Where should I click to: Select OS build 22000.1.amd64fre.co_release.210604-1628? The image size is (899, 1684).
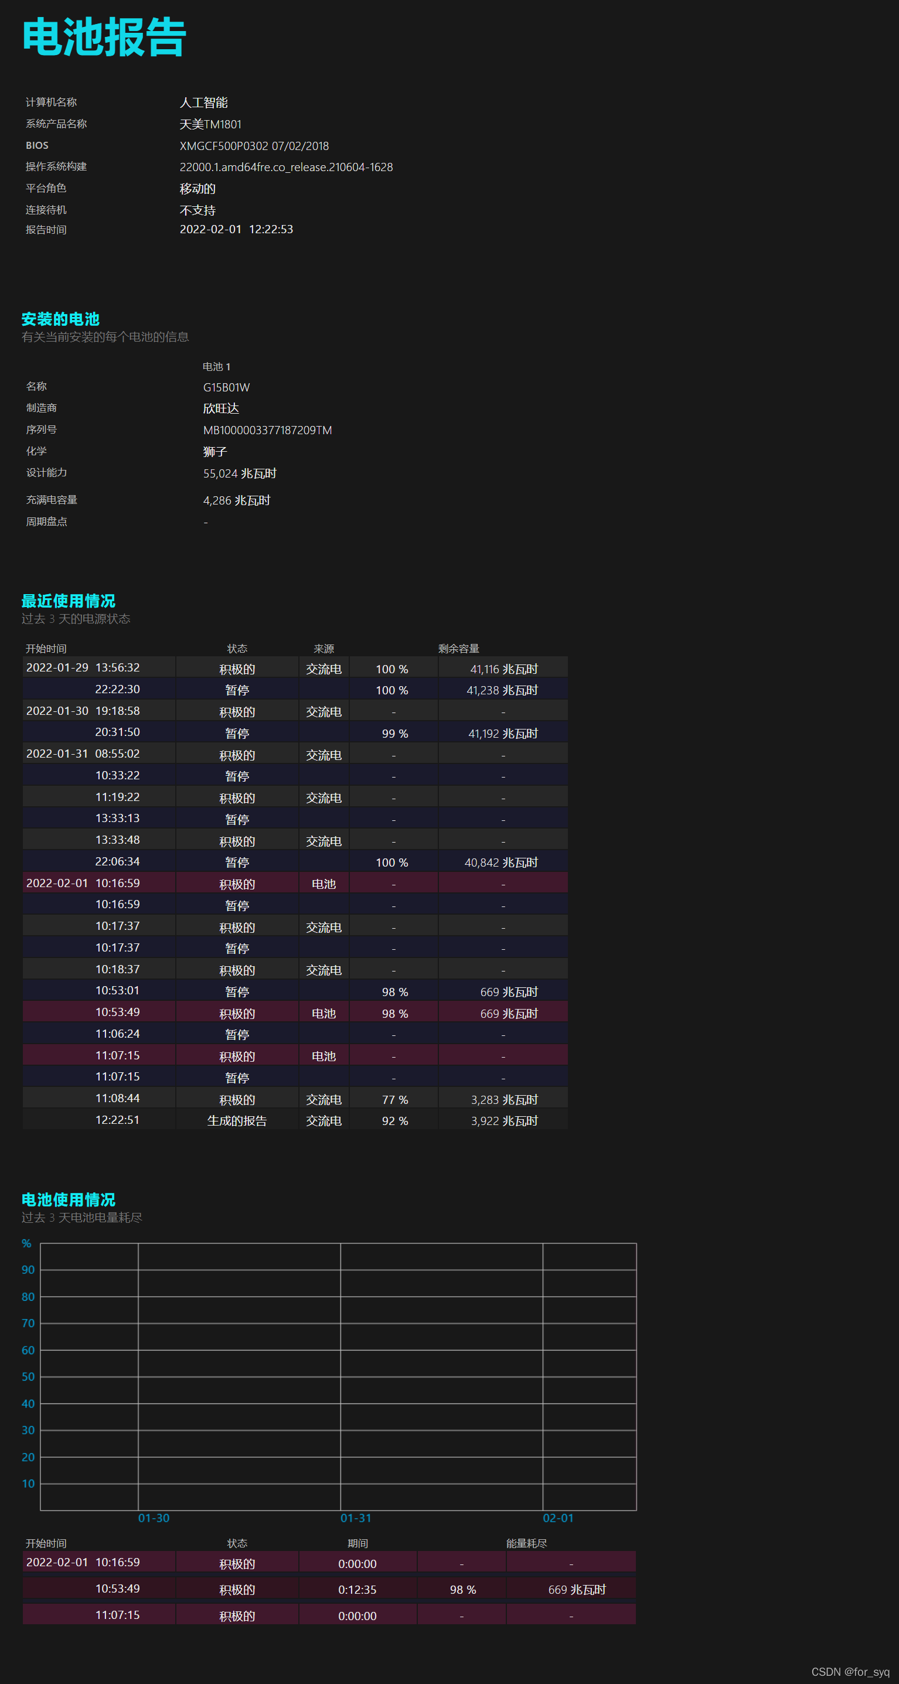(287, 168)
